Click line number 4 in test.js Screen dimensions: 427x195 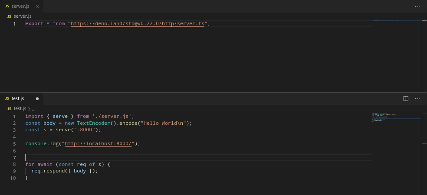(x=14, y=137)
